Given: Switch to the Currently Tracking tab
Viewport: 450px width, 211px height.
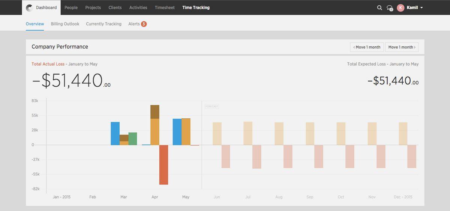Looking at the screenshot, I should coord(103,24).
